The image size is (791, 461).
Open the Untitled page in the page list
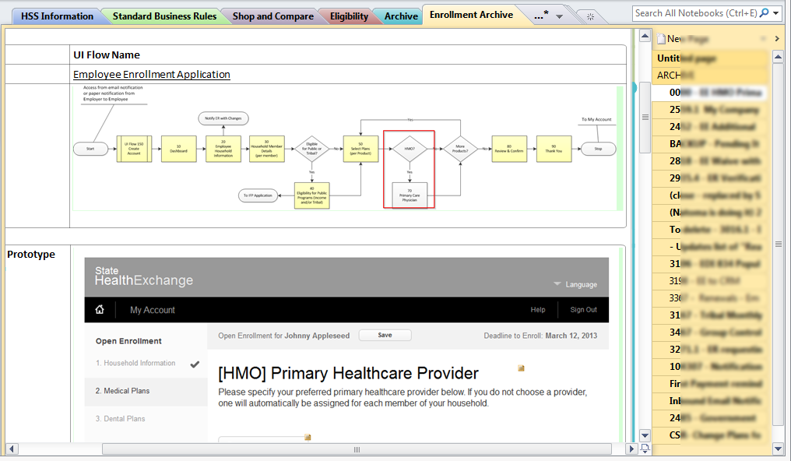[x=710, y=58]
